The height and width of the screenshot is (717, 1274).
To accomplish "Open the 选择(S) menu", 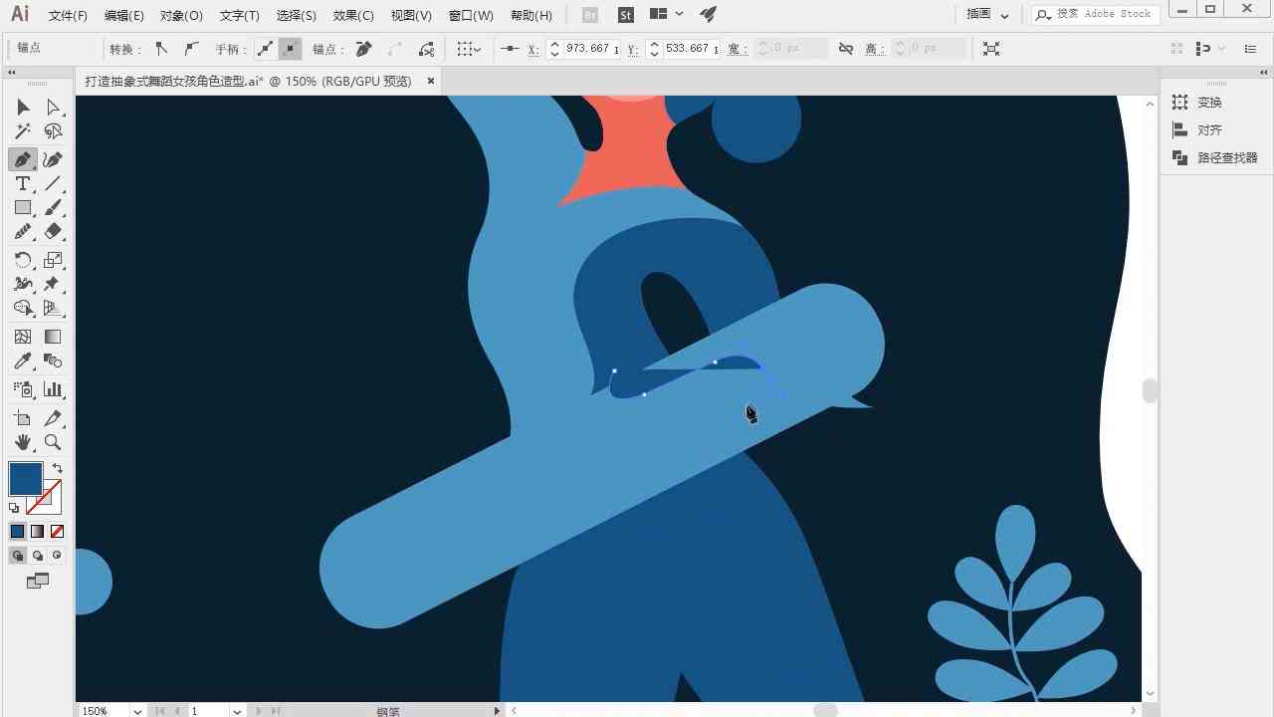I will (x=296, y=15).
